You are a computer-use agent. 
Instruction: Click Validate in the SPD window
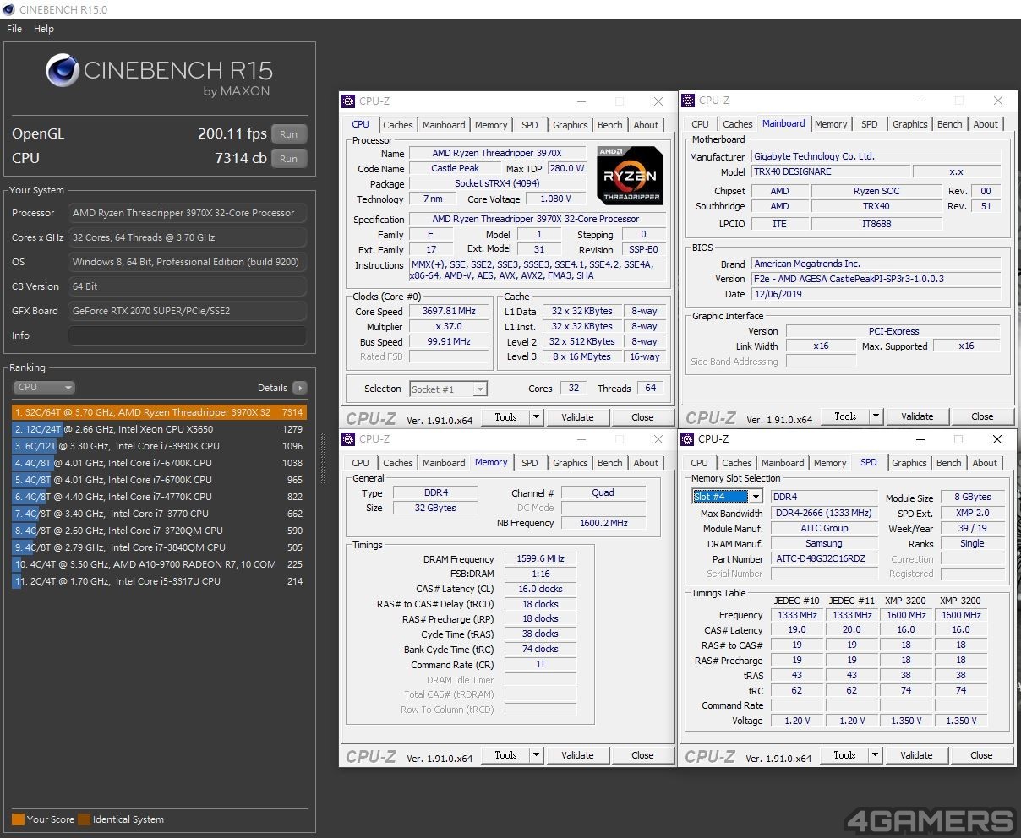pos(916,755)
